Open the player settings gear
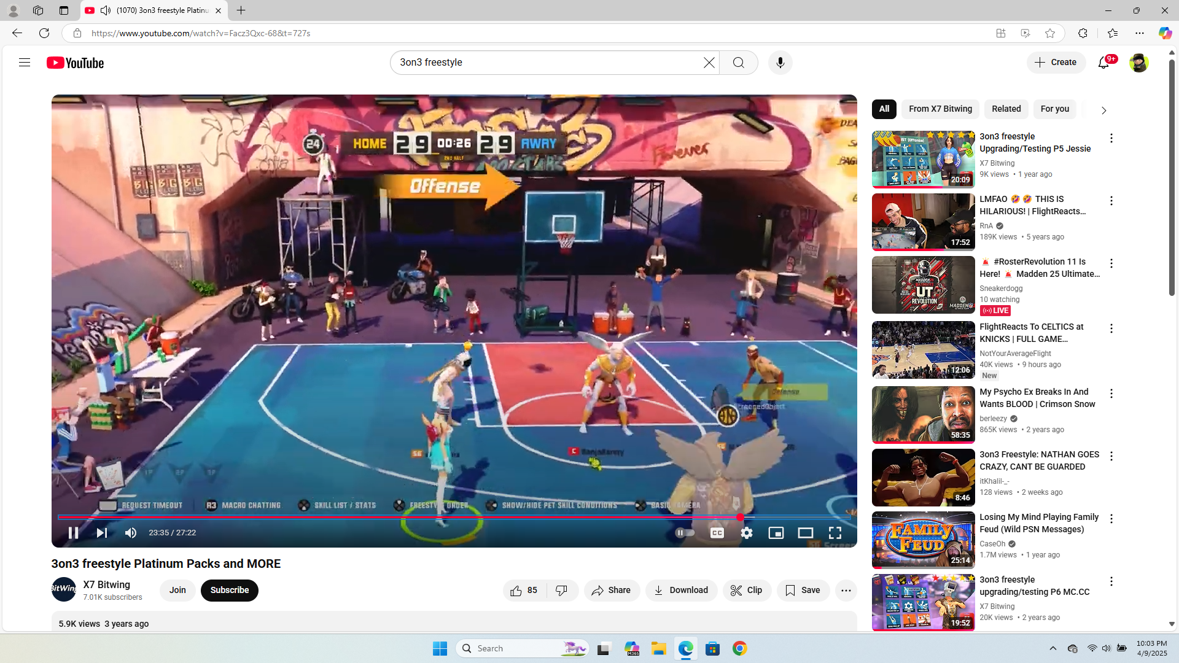This screenshot has height=663, width=1179. pyautogui.click(x=747, y=533)
